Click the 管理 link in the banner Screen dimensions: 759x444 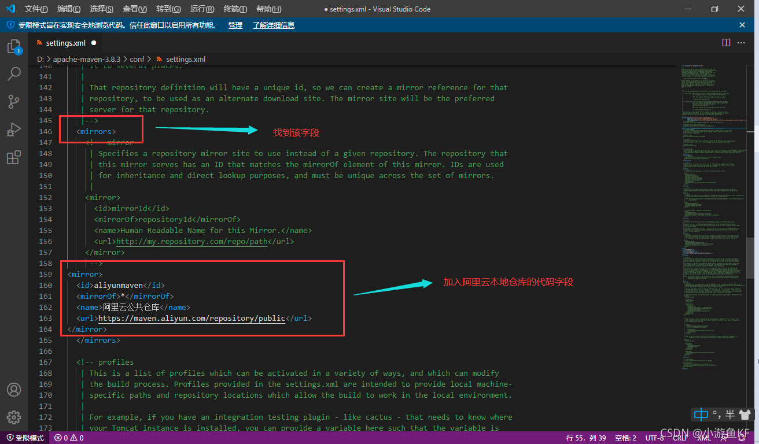235,25
